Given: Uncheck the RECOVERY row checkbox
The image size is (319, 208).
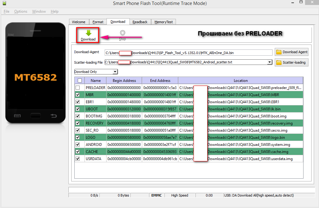Looking at the screenshot, I should 77,123.
